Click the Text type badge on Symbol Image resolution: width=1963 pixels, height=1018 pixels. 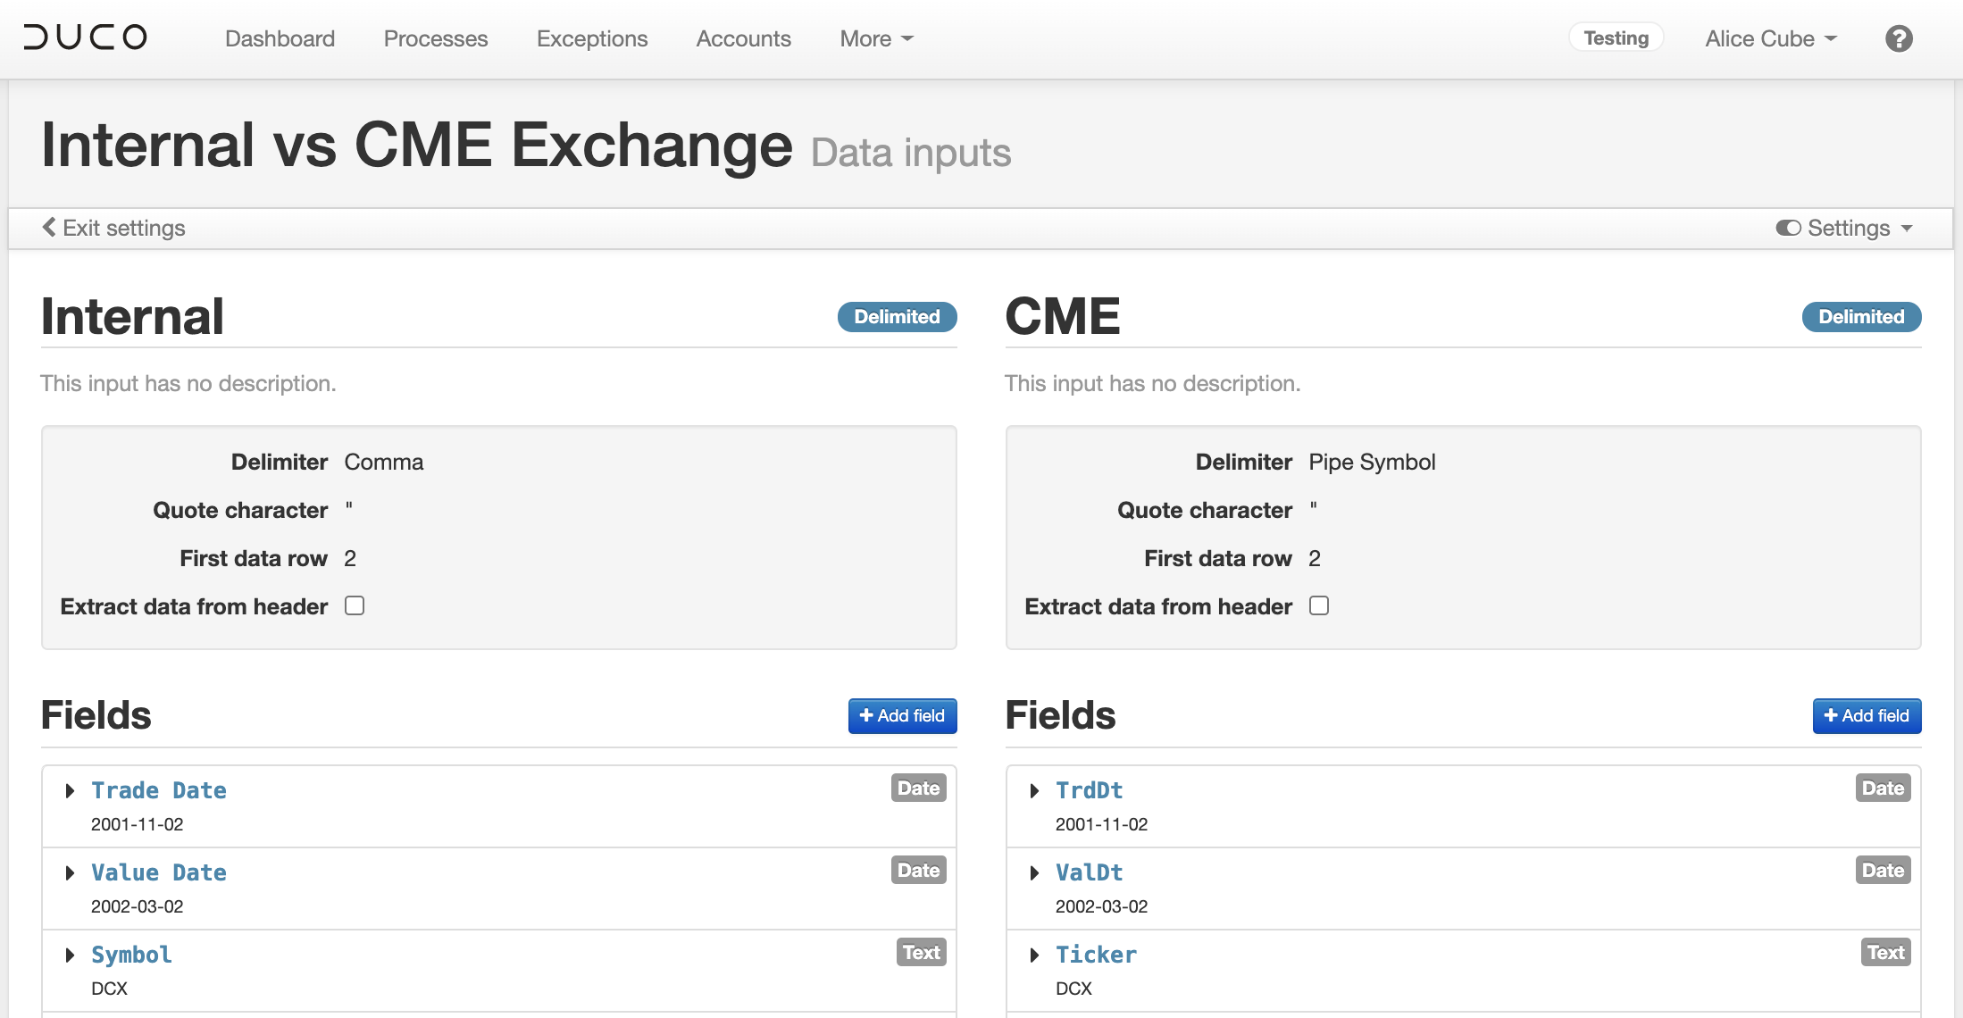point(921,952)
